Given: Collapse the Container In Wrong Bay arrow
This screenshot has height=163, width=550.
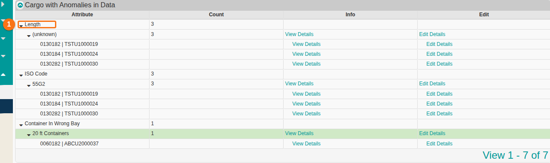Looking at the screenshot, I should pos(21,125).
